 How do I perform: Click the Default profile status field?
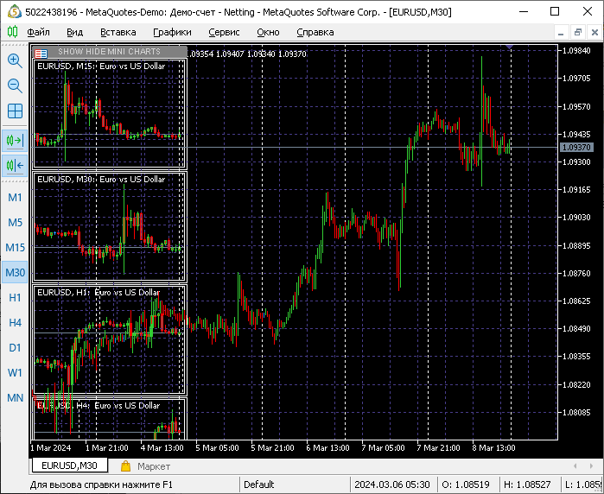click(295, 484)
